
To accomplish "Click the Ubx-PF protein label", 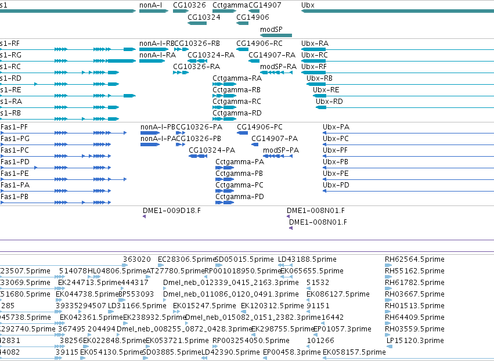I will 335,150.
